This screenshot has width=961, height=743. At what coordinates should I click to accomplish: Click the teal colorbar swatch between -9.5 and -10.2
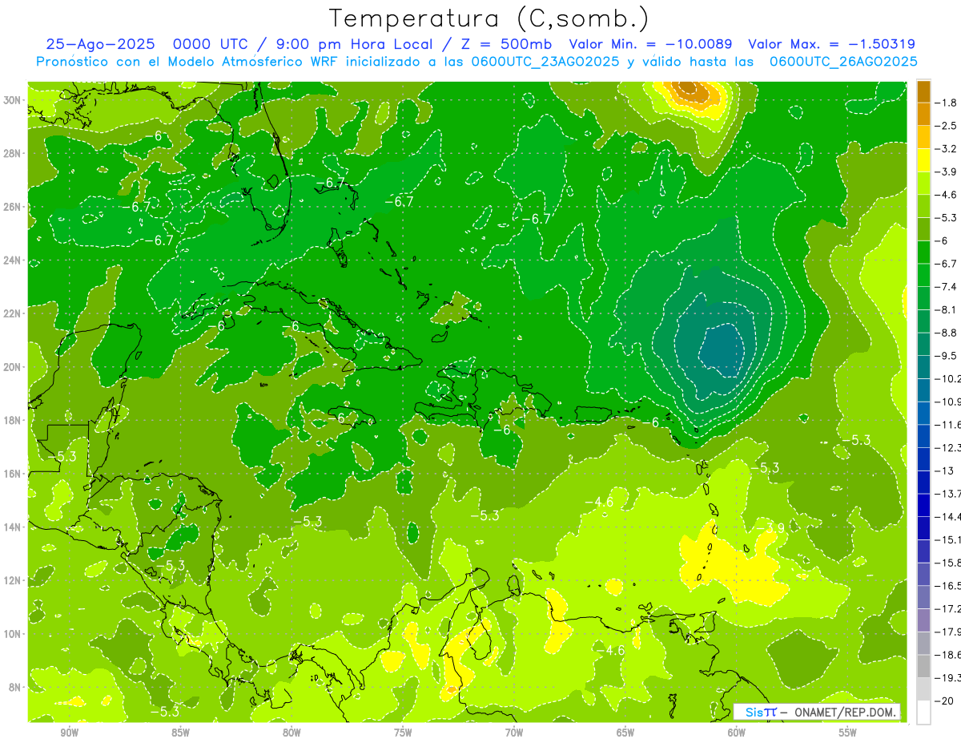coord(923,367)
